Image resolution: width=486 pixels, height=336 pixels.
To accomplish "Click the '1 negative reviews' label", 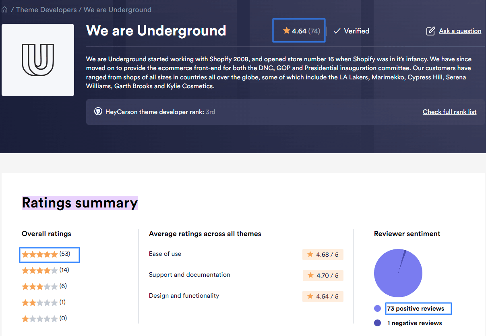I will (x=415, y=323).
